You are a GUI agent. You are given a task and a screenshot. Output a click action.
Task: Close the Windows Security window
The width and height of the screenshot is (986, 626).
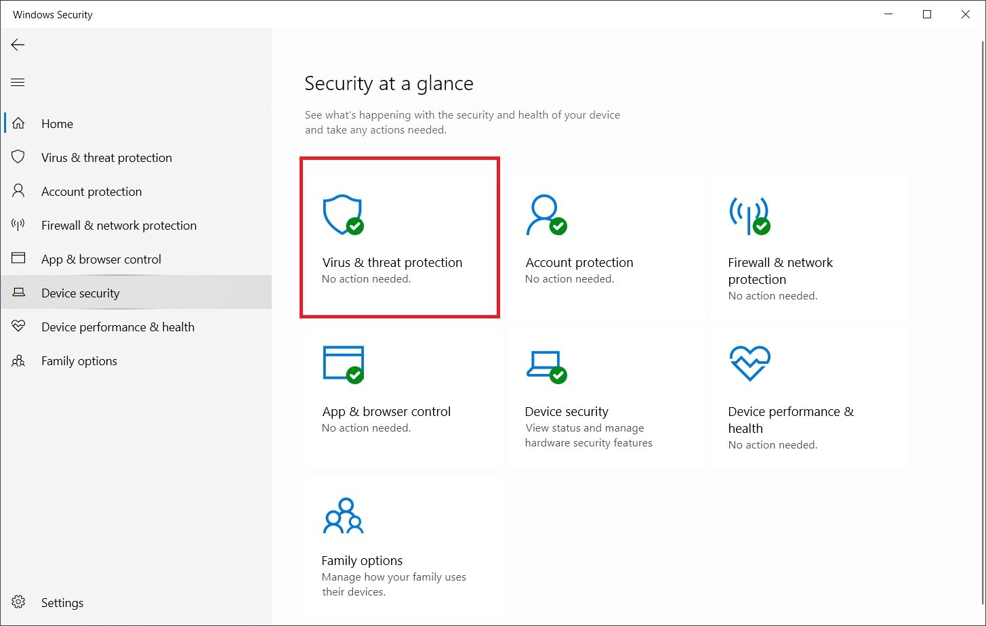pyautogui.click(x=966, y=15)
